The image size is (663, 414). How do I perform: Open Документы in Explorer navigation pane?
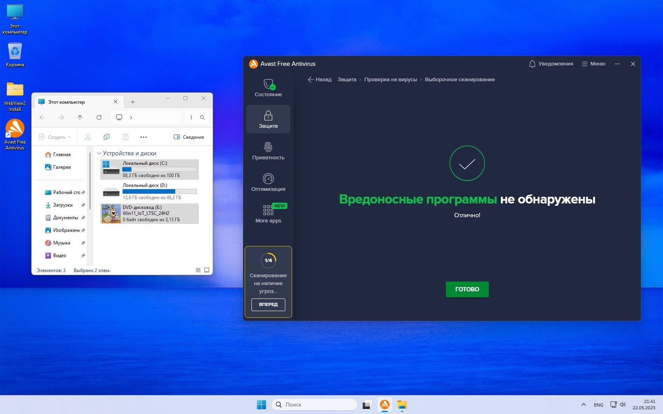click(x=65, y=218)
